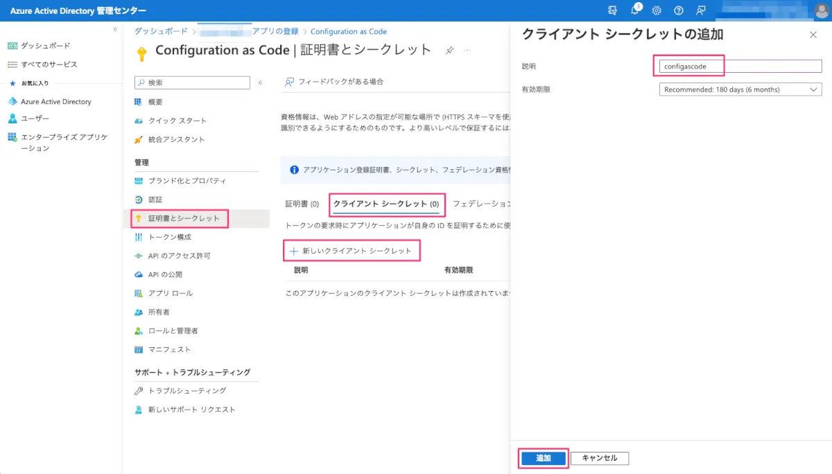Screen dimensions: 832x474
Task: Click the 所有者 people icon
Action: point(139,312)
